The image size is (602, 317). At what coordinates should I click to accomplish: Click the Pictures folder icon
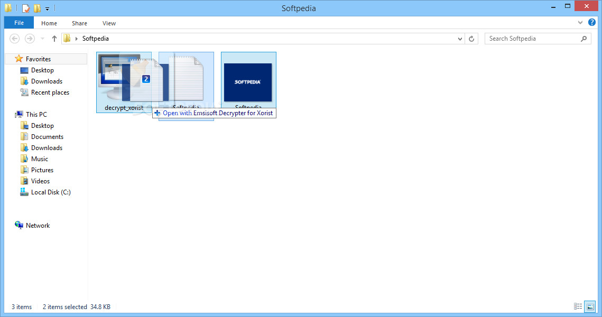[x=24, y=170]
